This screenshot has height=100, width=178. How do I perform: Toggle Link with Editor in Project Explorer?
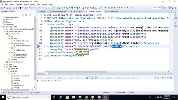tap(26, 15)
